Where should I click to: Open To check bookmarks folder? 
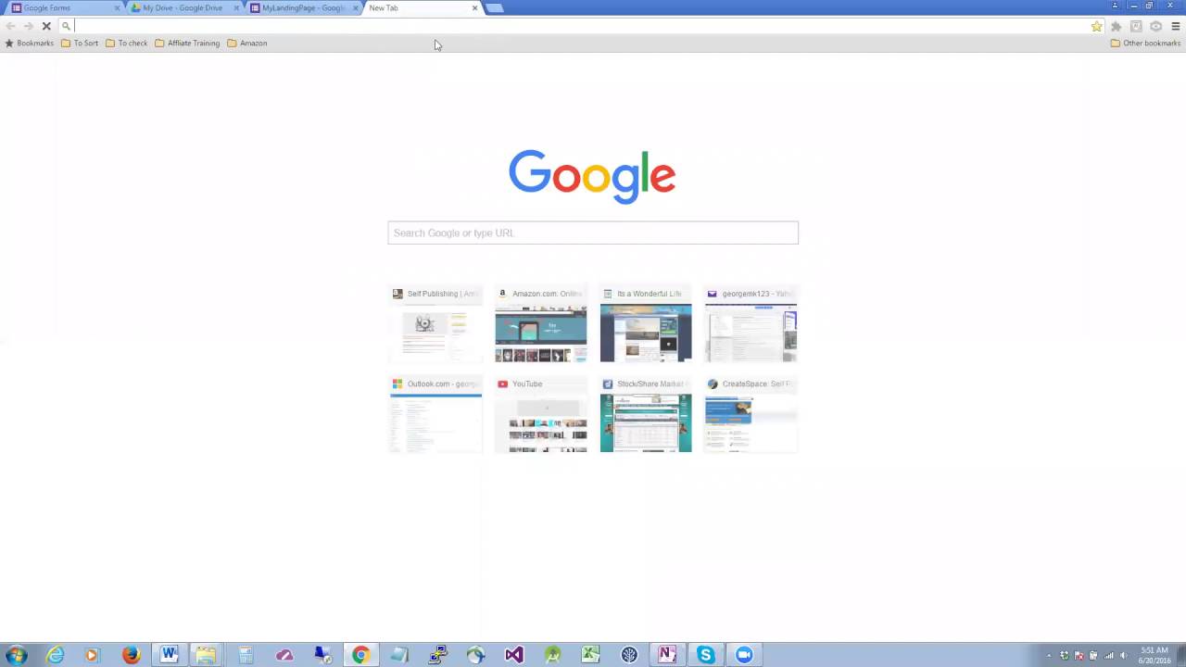point(127,43)
